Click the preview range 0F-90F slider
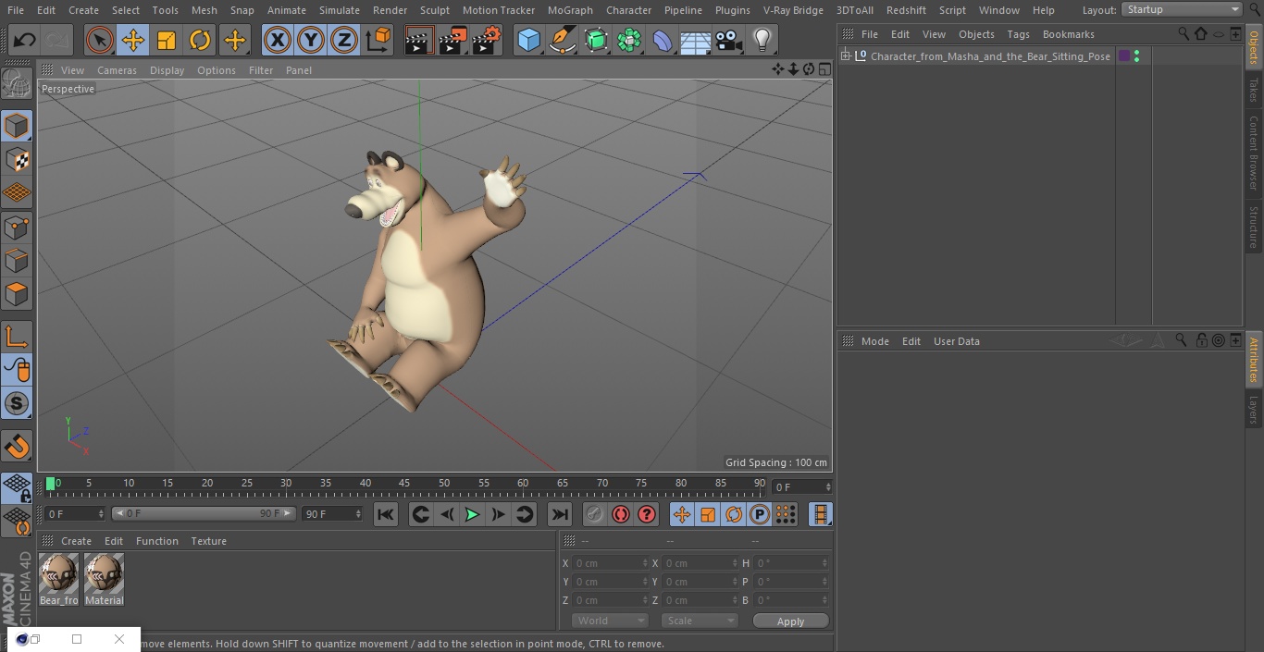Image resolution: width=1264 pixels, height=652 pixels. click(204, 513)
